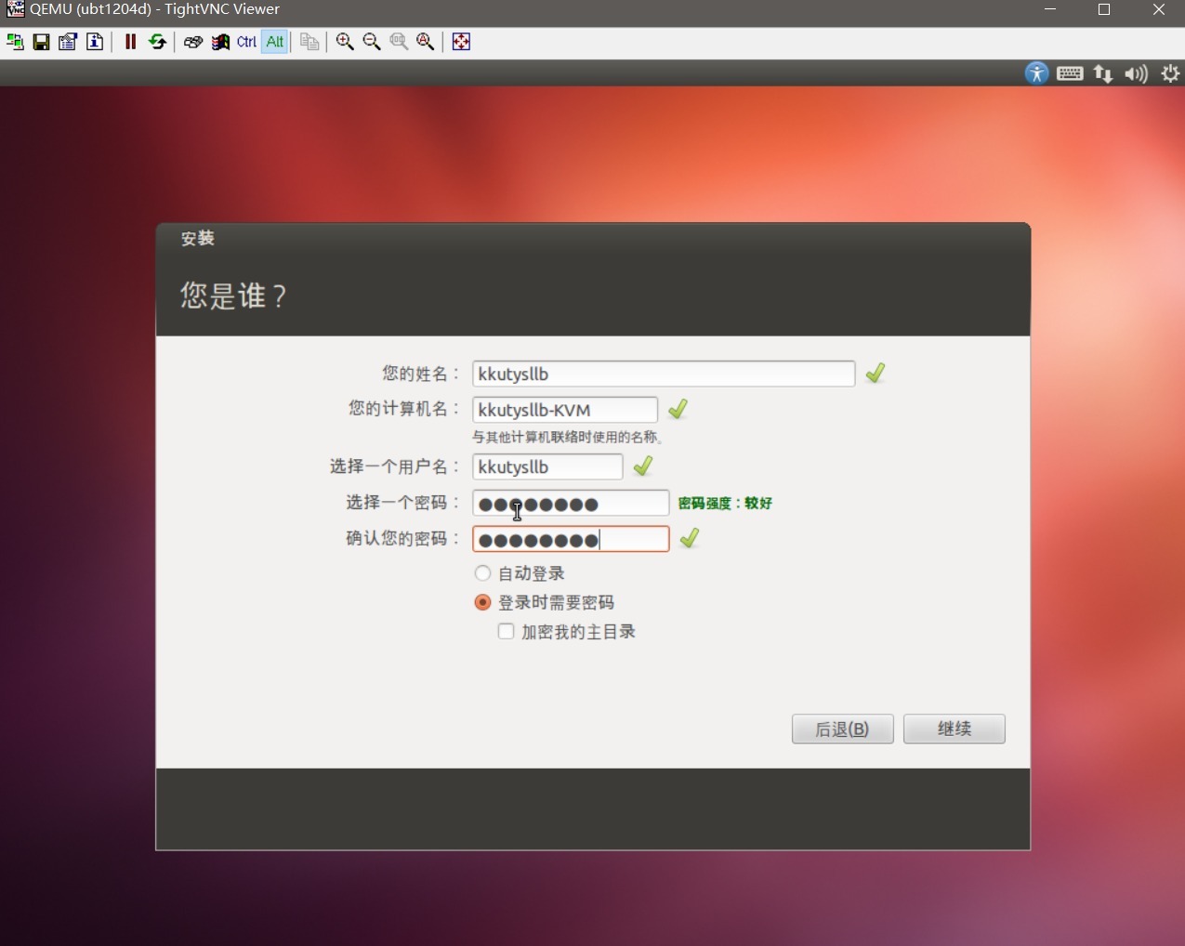The image size is (1185, 946).
Task: Open the sound volume indicator
Action: [1136, 73]
